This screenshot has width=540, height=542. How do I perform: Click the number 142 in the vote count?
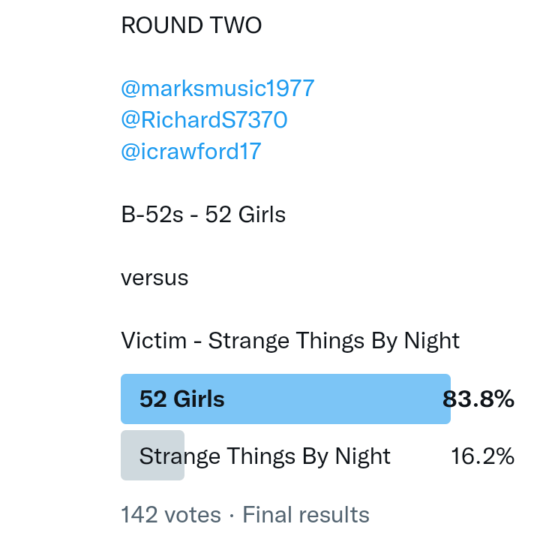(x=139, y=515)
